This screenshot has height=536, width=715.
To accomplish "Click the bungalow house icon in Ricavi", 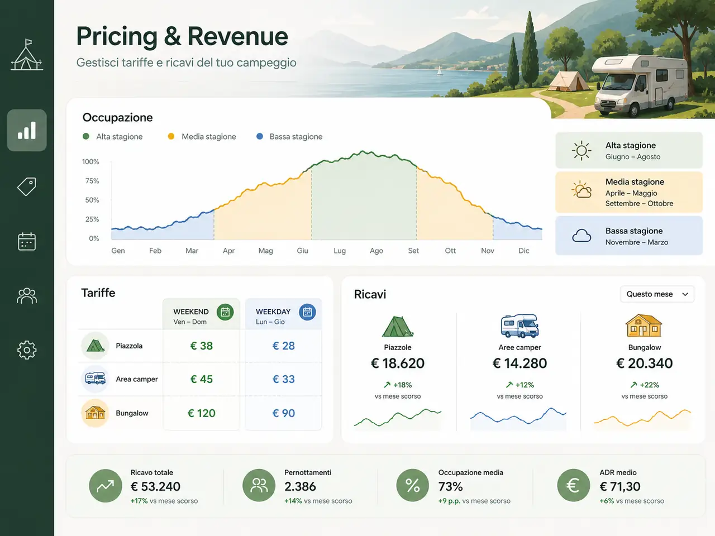I will (x=644, y=325).
